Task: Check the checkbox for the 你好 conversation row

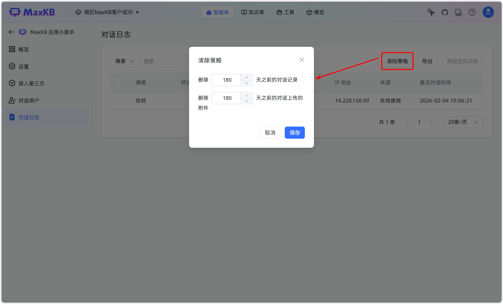Action: [118, 100]
